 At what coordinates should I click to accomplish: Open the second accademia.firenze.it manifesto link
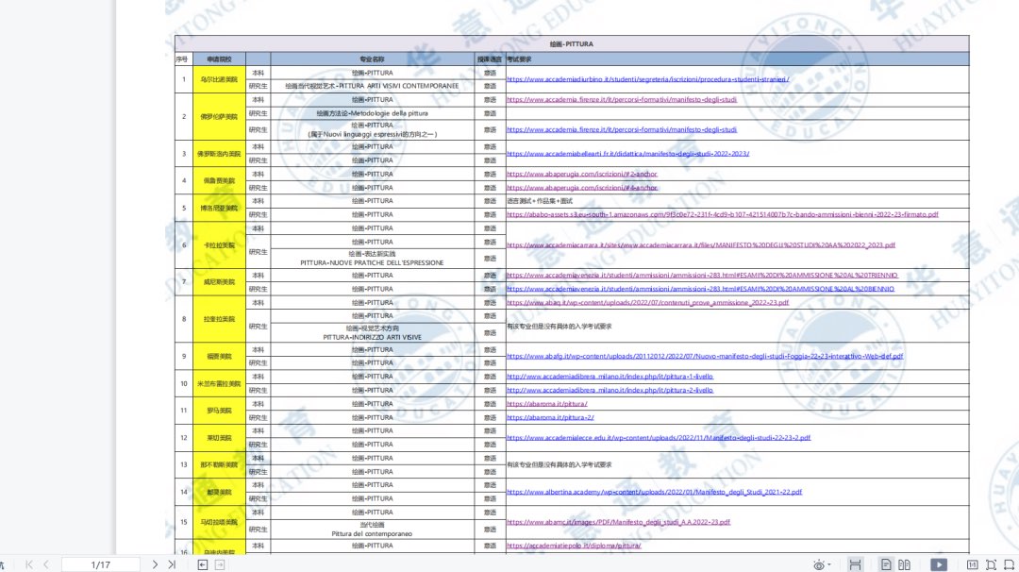tap(621, 129)
